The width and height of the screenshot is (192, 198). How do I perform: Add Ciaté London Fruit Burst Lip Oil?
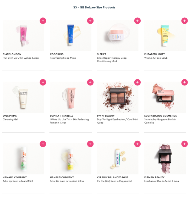coord(43,21)
